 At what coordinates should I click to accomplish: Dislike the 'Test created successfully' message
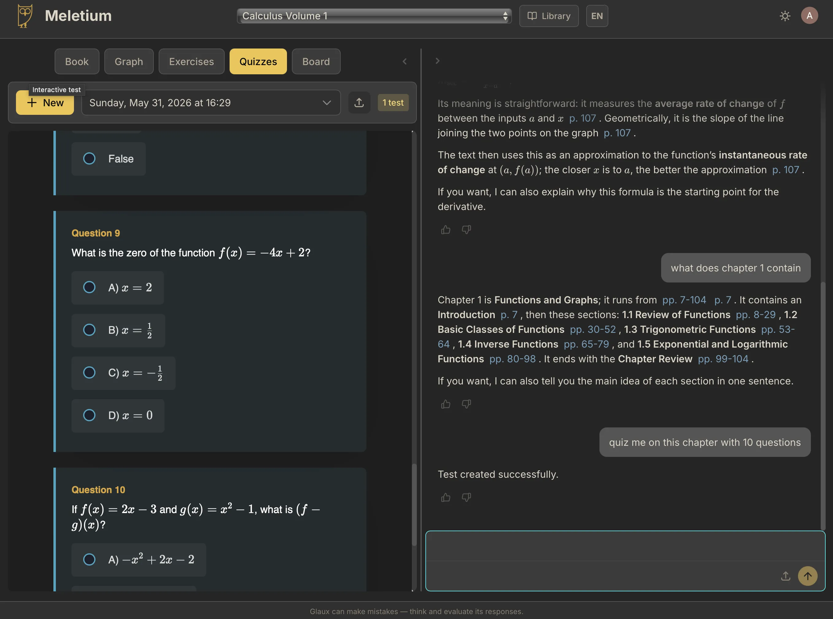click(x=466, y=497)
